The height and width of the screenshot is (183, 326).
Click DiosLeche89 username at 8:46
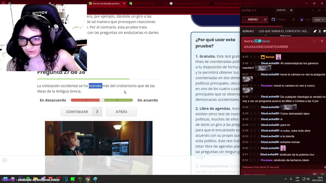click(270, 63)
